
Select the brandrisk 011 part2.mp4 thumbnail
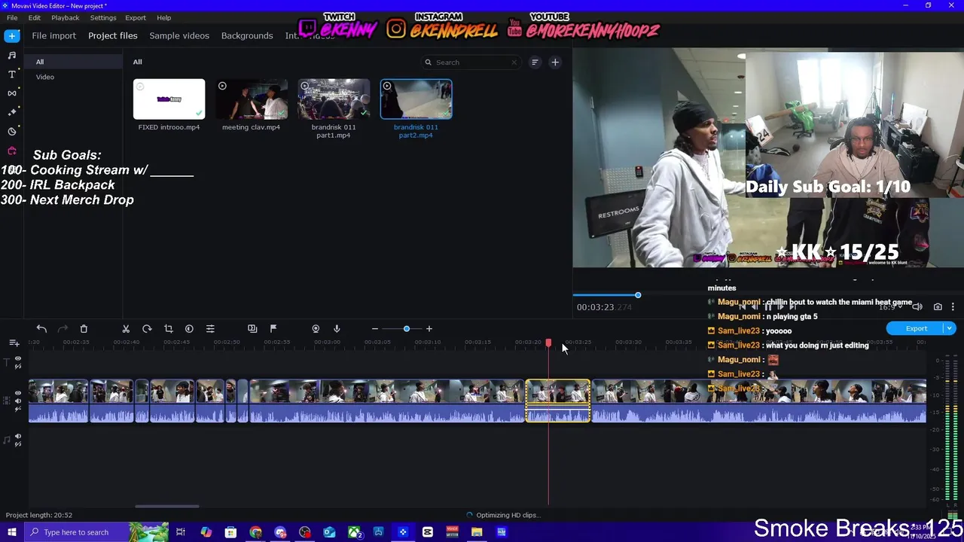click(416, 99)
